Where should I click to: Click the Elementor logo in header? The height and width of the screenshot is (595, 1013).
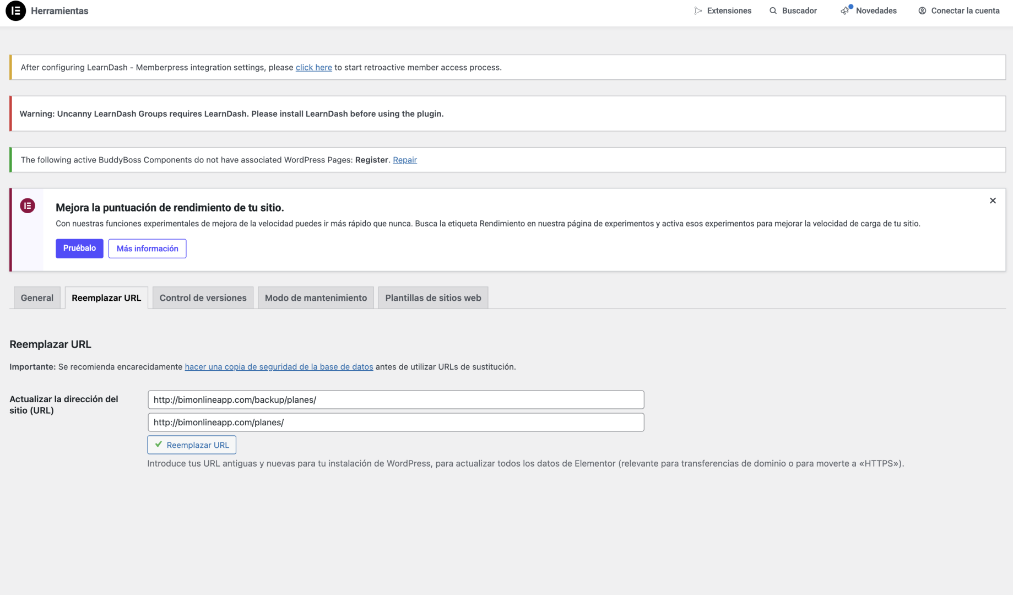15,11
